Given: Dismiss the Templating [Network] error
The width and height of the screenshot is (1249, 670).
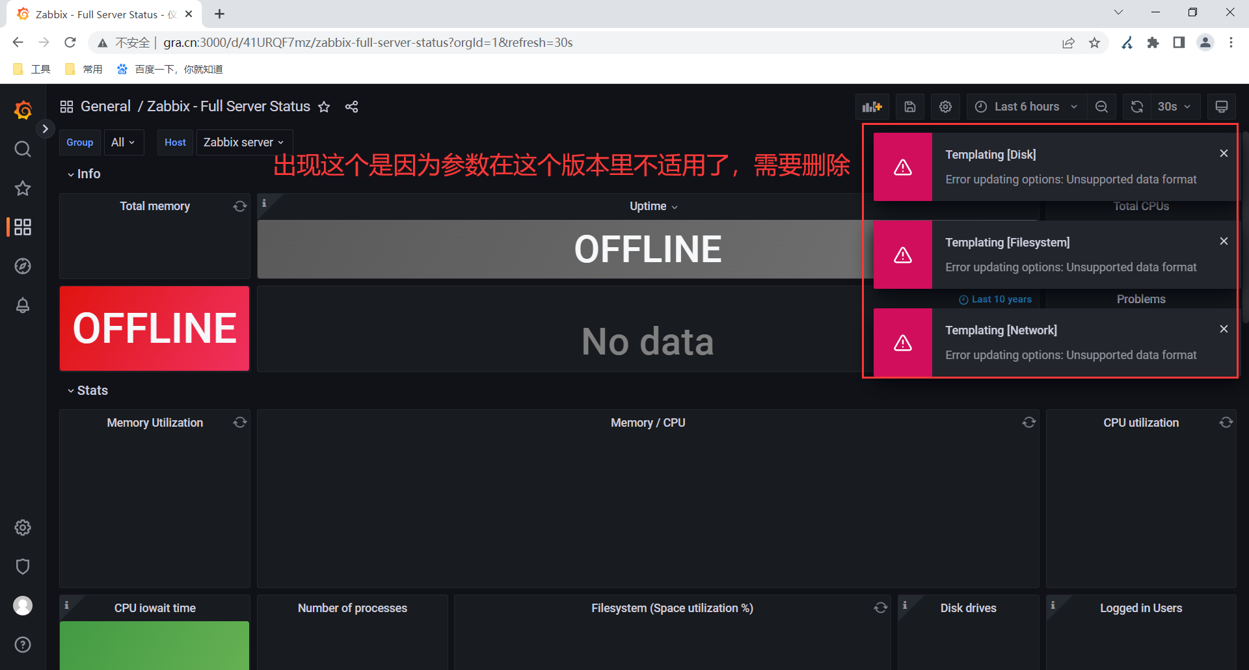Looking at the screenshot, I should (x=1224, y=329).
